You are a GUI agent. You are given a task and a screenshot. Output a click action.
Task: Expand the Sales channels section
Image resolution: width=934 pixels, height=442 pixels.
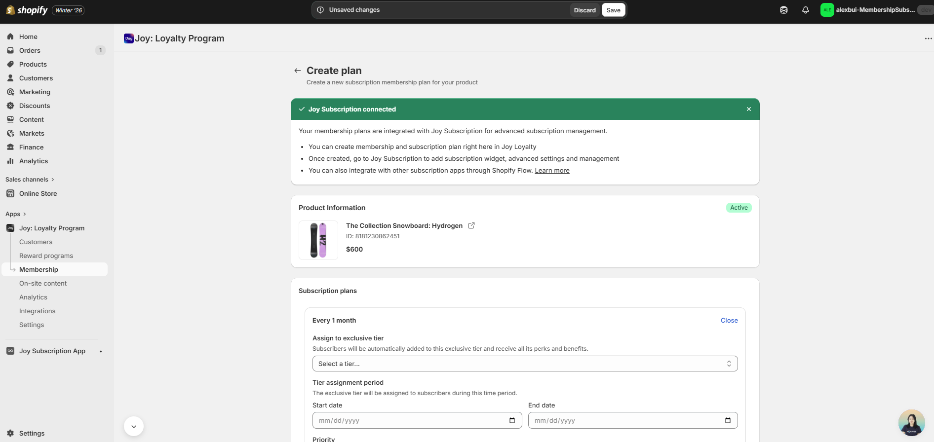point(30,180)
